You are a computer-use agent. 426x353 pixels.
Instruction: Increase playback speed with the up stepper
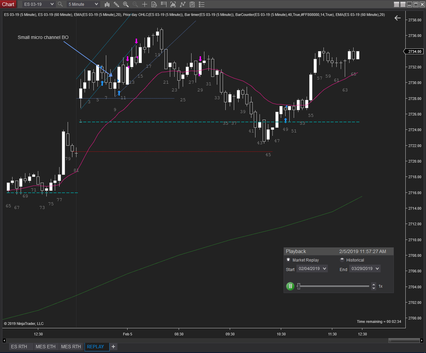(374, 284)
